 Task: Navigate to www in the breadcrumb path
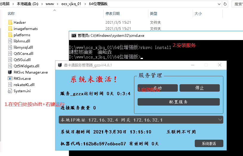point(50,4)
